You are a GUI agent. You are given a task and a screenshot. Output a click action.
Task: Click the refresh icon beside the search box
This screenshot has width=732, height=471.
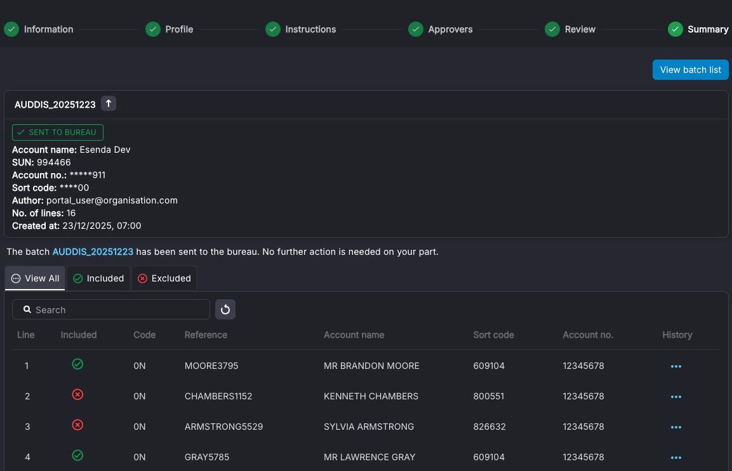(225, 309)
